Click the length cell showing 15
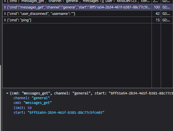Screen dimensions: 173x131 (x=156, y=20)
